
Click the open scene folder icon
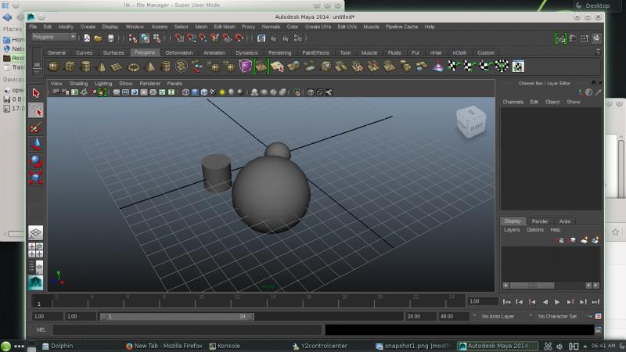pyautogui.click(x=99, y=38)
